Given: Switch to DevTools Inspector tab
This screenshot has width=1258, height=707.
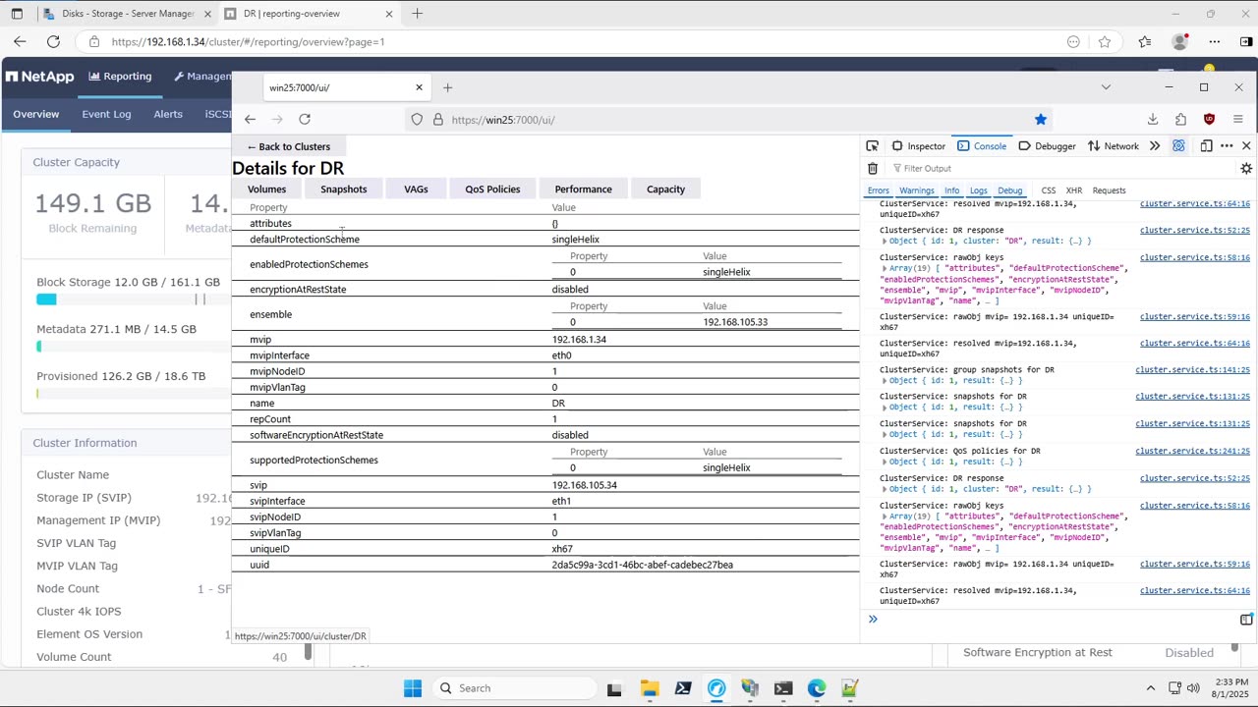Looking at the screenshot, I should (x=918, y=145).
